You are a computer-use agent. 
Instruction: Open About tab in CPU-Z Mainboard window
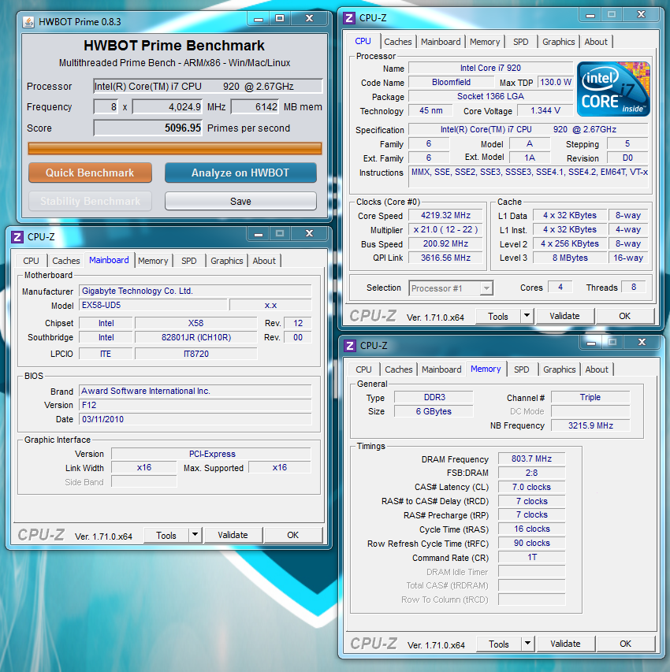coord(264,261)
